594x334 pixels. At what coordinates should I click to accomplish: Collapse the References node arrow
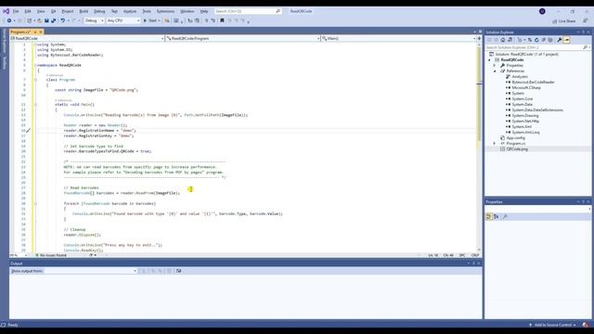pyautogui.click(x=495, y=71)
